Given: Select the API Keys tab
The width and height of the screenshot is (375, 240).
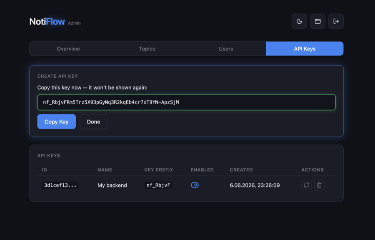Looking at the screenshot, I should 305,49.
